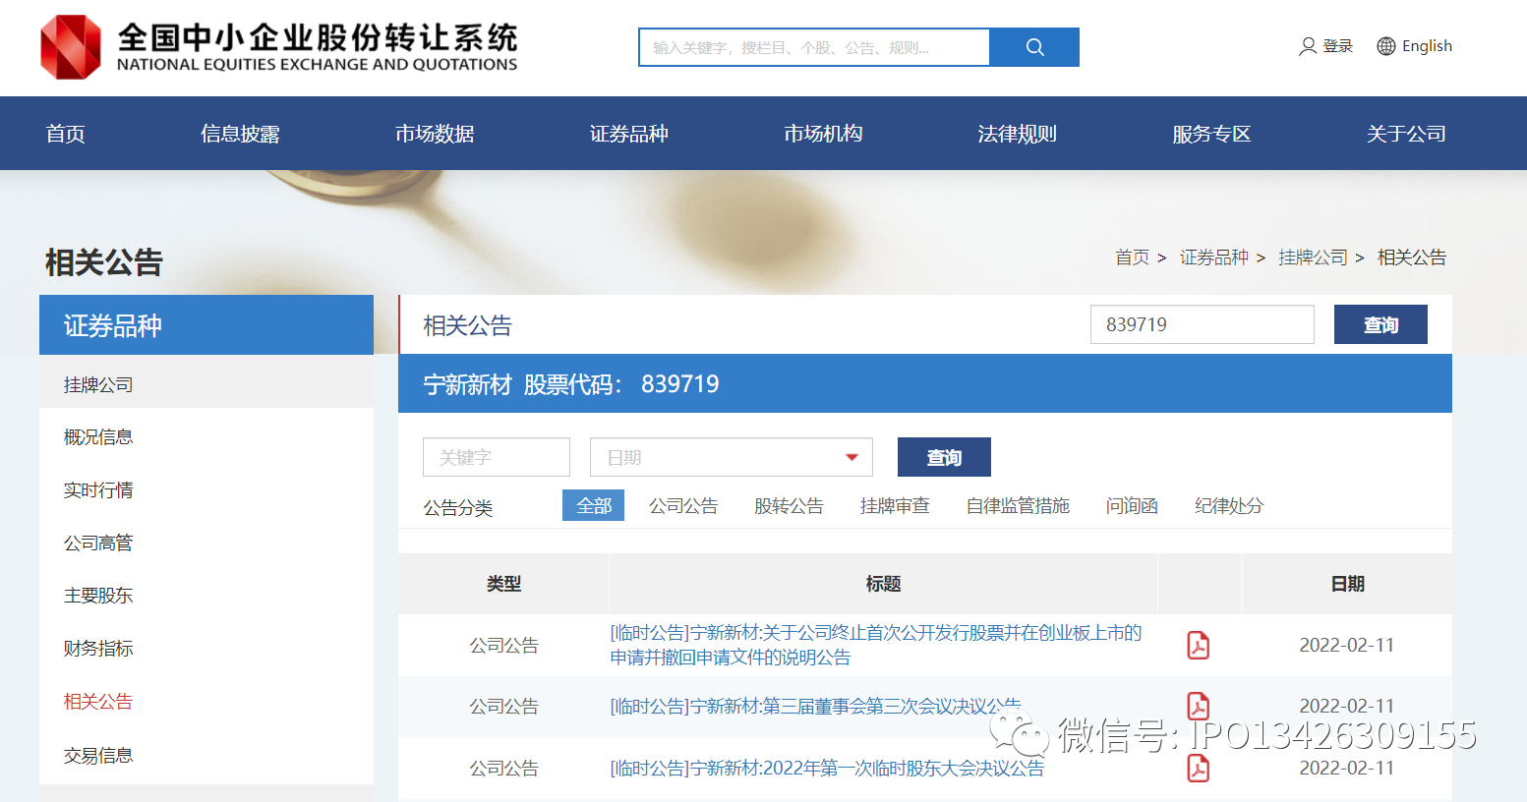1527x802 pixels.
Task: Select the 挂牌审查 category tab
Action: coord(895,505)
